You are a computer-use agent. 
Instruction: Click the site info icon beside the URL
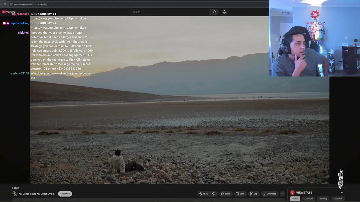(11, 4)
